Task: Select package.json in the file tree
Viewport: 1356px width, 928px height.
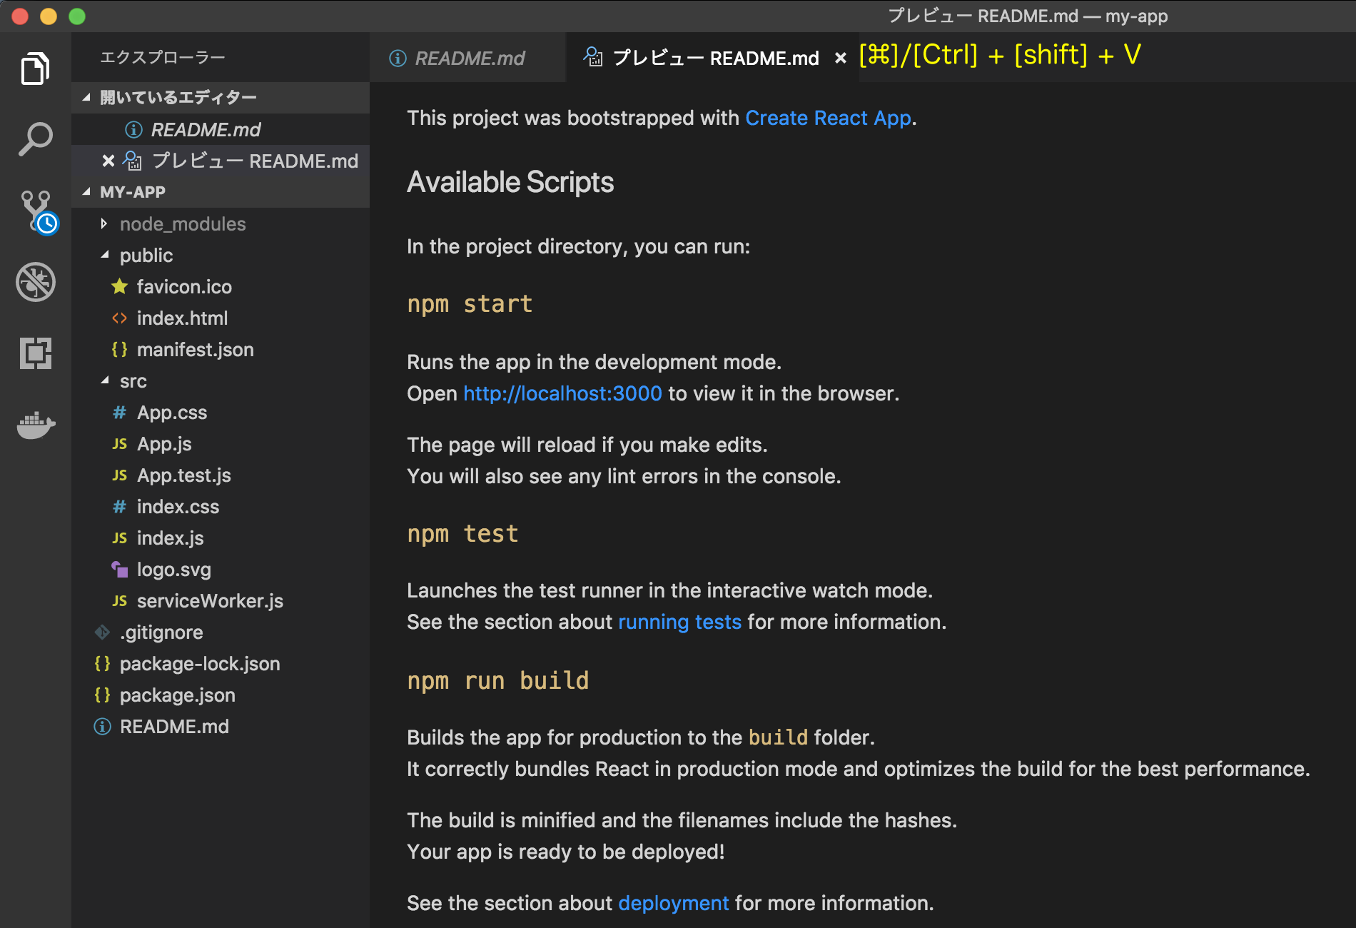Action: click(177, 695)
